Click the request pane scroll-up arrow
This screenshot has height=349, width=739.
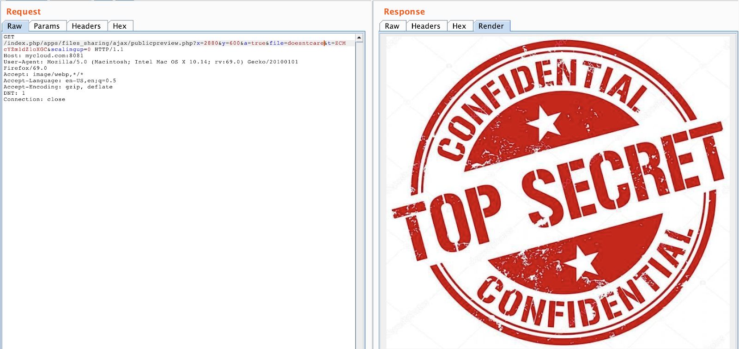pyautogui.click(x=359, y=37)
